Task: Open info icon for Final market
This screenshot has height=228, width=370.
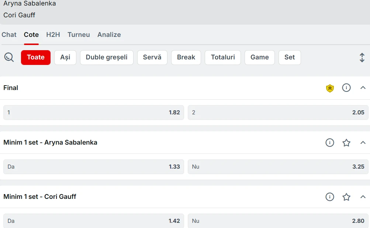Action: click(346, 88)
